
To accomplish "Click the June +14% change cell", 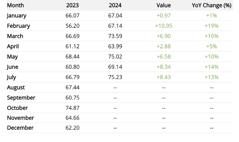I will 212,67.
